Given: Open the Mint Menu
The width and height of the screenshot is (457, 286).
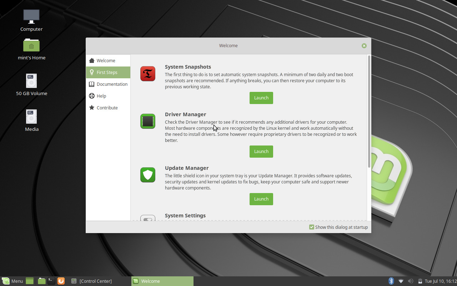Looking at the screenshot, I should click(x=12, y=281).
